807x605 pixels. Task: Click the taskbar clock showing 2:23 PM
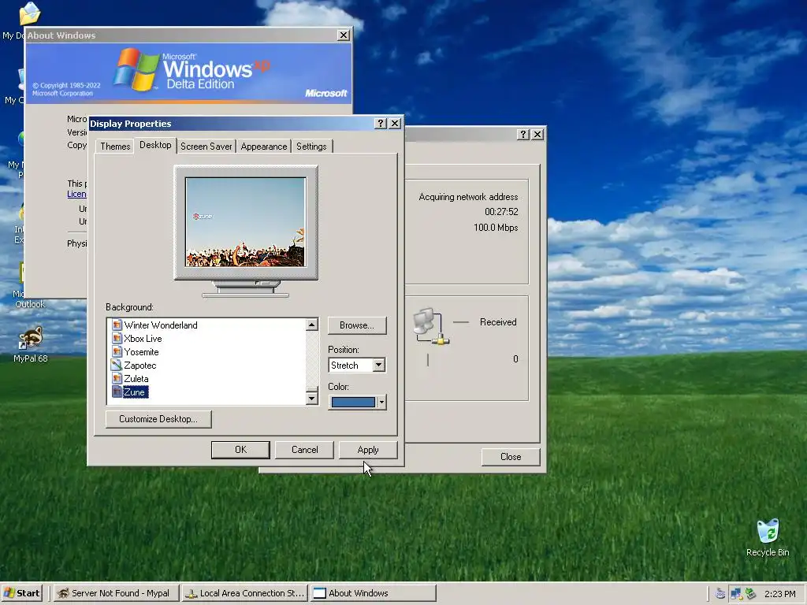coord(780,594)
